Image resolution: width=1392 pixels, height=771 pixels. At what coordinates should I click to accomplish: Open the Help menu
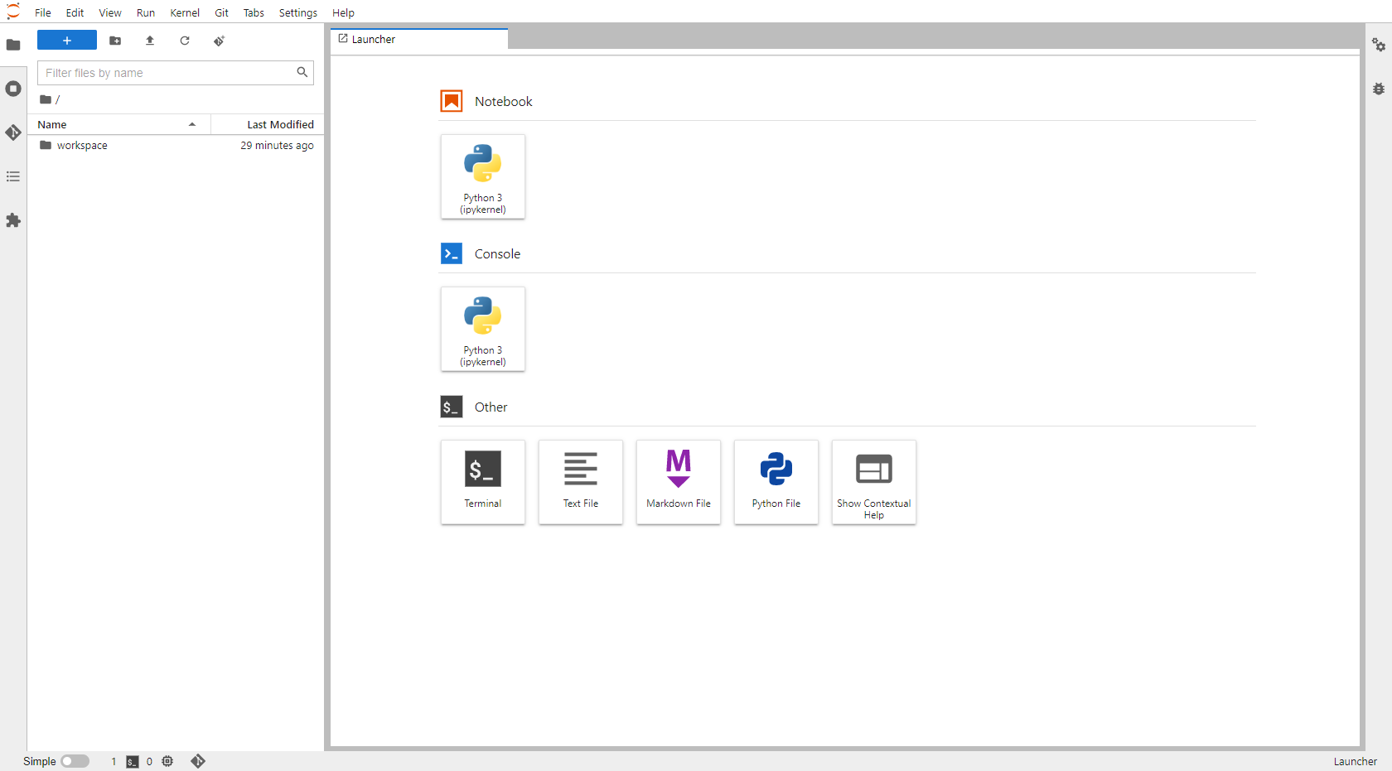pyautogui.click(x=343, y=12)
